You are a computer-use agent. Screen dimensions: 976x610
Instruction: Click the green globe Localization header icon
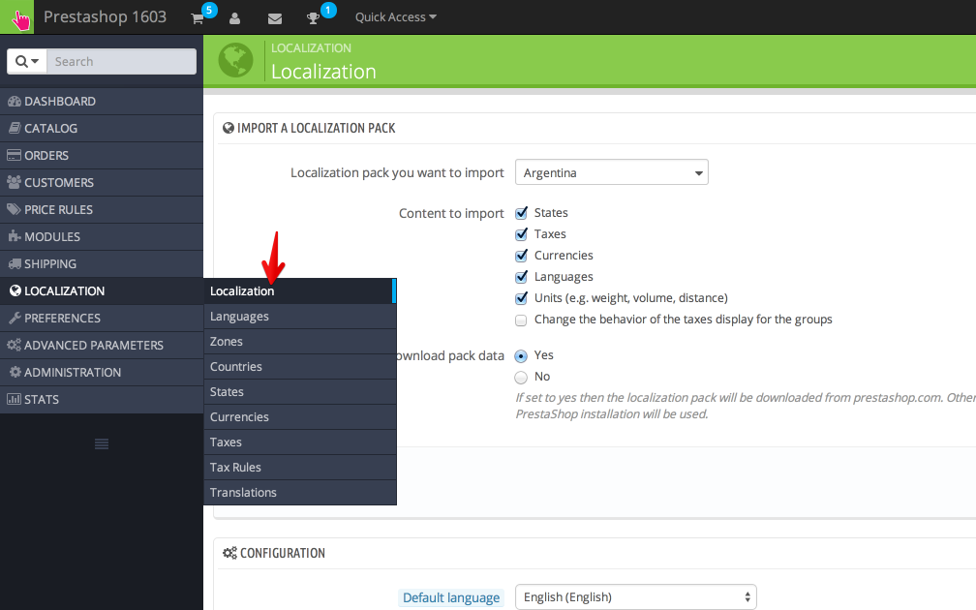[235, 60]
